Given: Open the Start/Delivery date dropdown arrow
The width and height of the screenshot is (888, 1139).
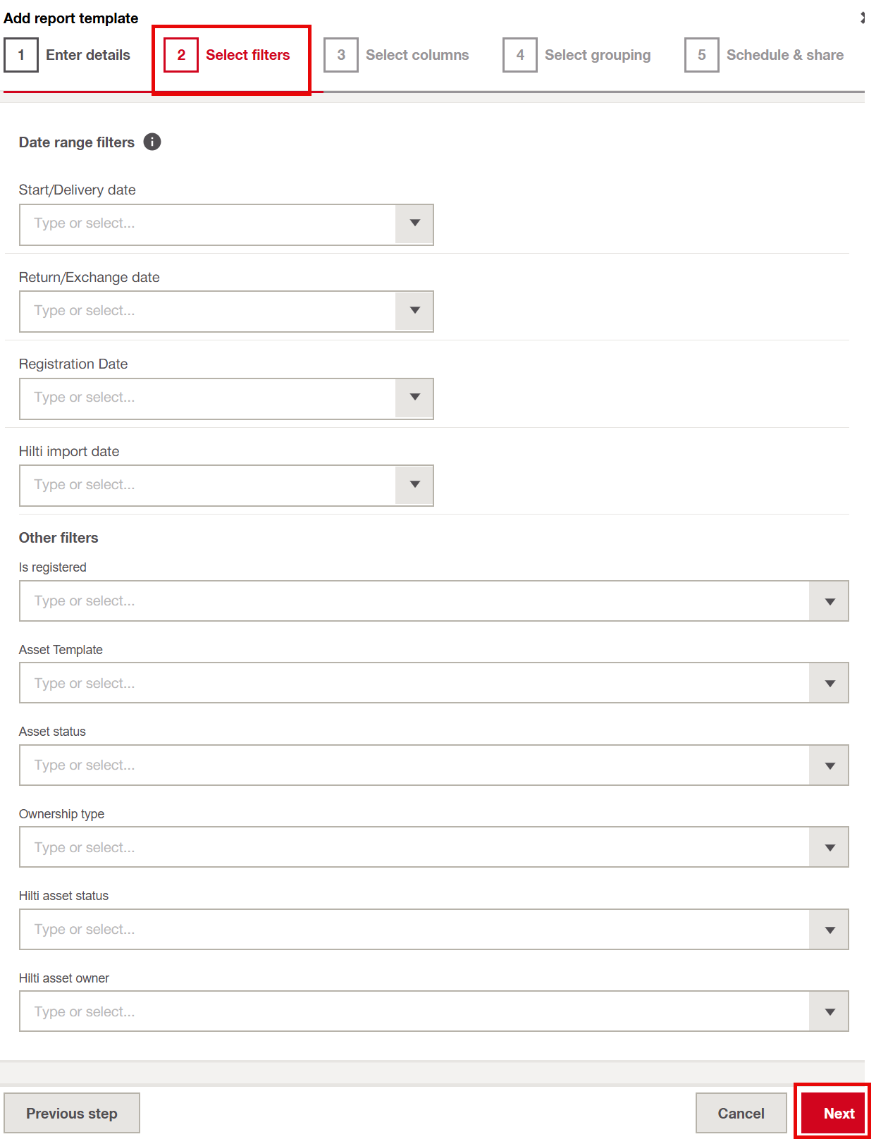Looking at the screenshot, I should [414, 224].
